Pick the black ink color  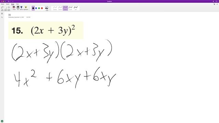tap(33, 8)
